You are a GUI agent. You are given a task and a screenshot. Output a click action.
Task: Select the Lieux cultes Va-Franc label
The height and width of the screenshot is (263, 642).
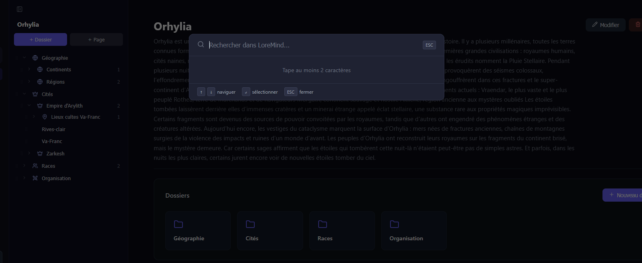coord(75,117)
